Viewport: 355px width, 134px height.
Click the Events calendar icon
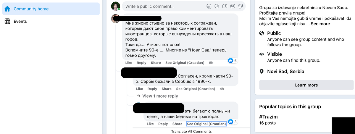click(7, 21)
